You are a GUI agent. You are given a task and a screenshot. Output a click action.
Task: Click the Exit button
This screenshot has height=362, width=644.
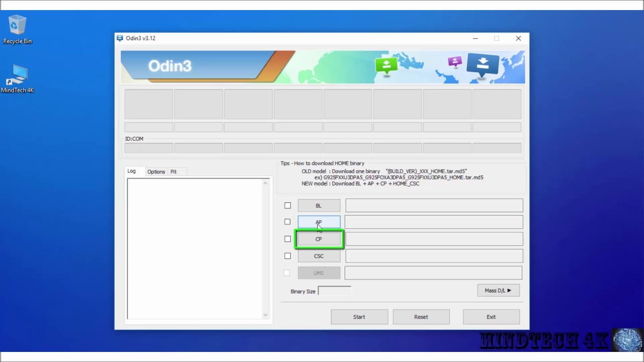[x=491, y=317]
